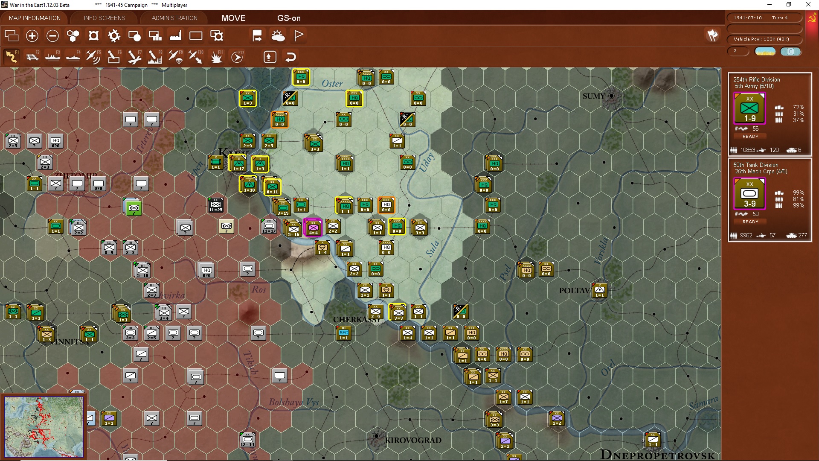Click the pennant flag icon
Screen dimensions: 819x461
click(299, 36)
